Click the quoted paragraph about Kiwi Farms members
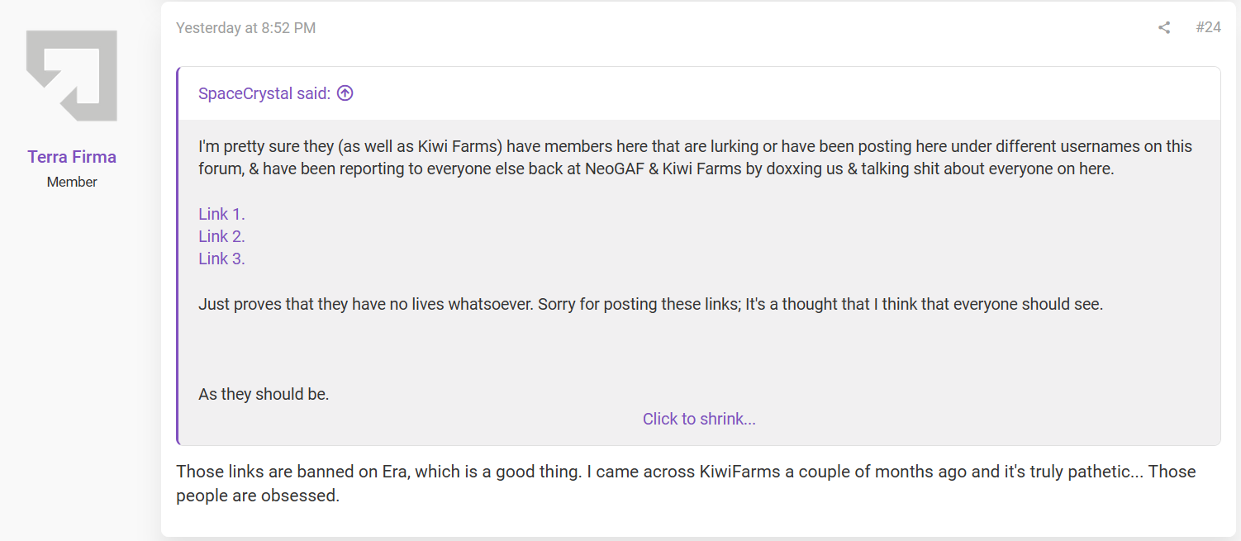Screen dimensions: 1241x541 pos(695,158)
